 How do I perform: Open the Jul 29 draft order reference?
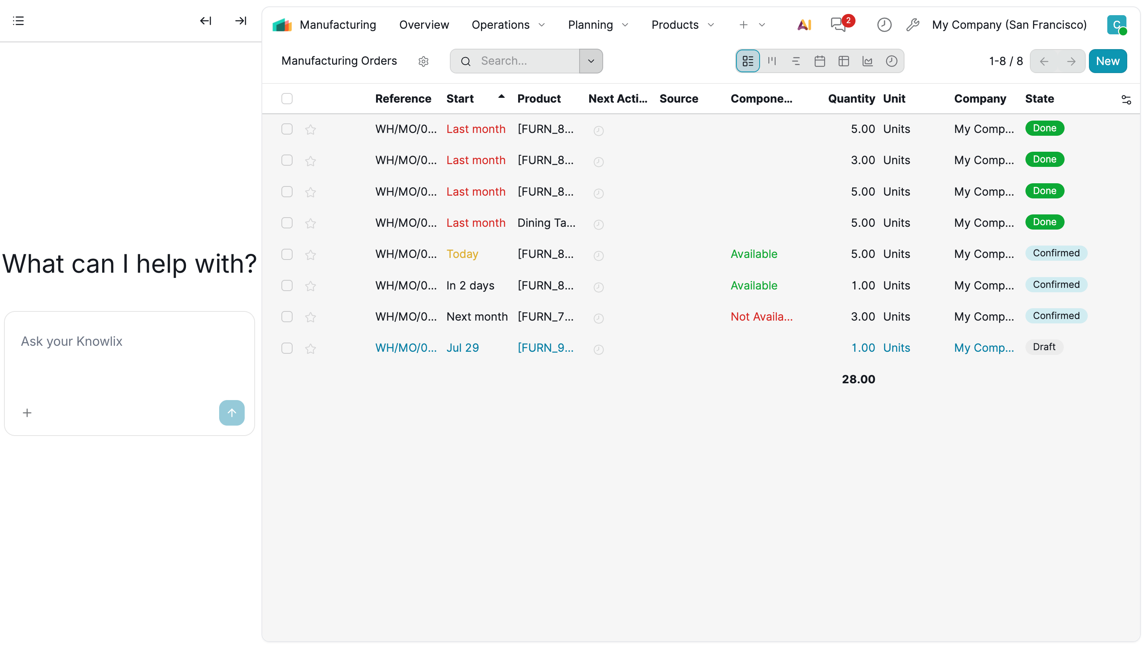[x=406, y=348]
